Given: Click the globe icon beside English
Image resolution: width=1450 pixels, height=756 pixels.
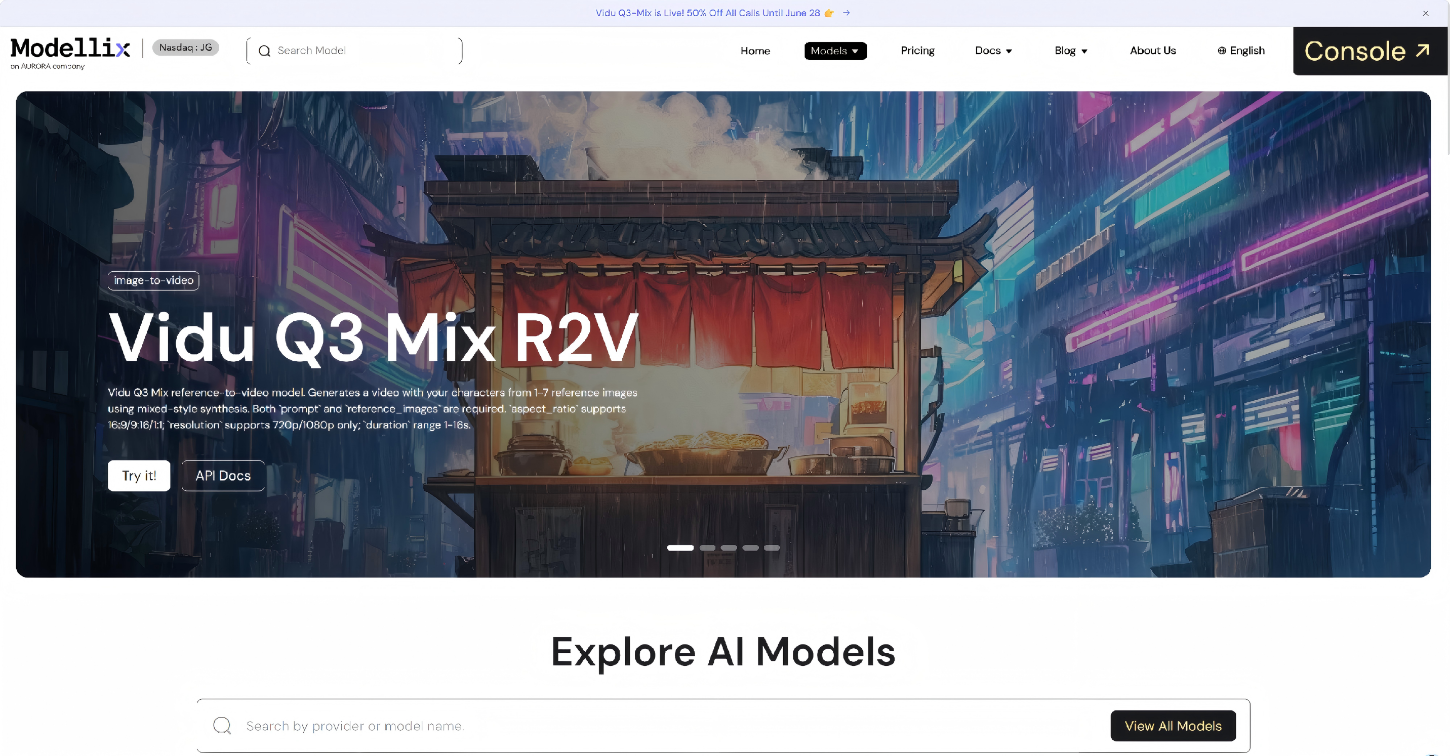Looking at the screenshot, I should click(x=1222, y=51).
